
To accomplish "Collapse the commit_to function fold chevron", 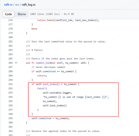I will tap(16, 63).
